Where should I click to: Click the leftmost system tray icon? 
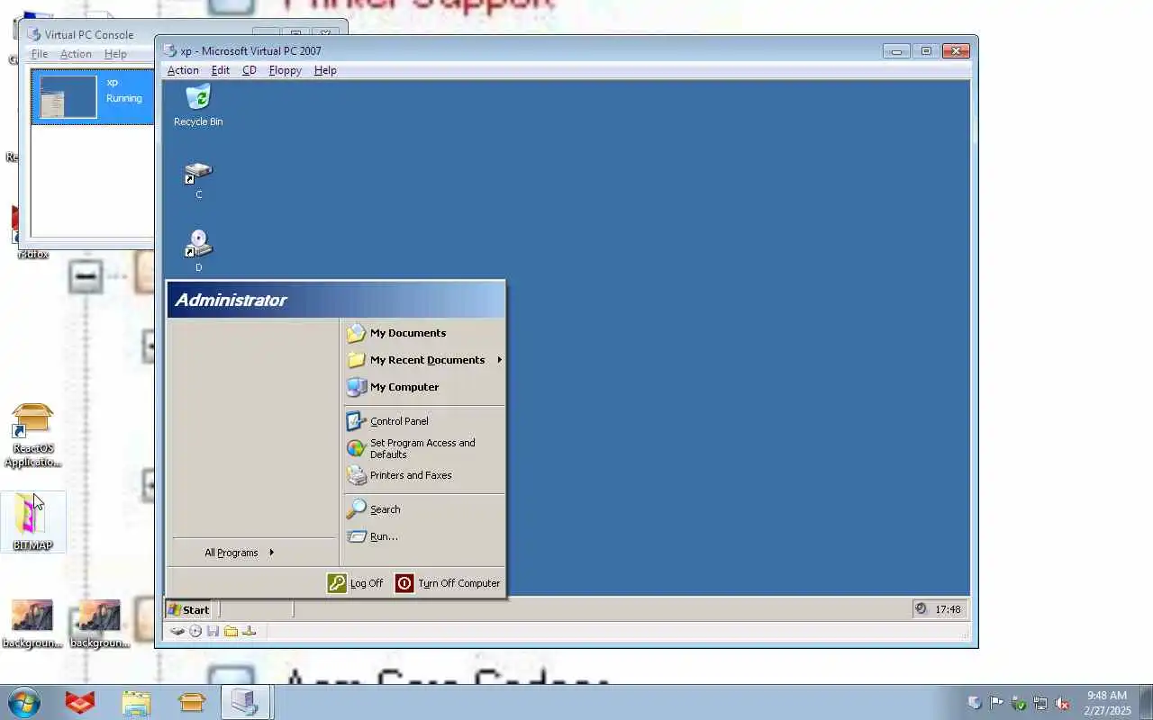(975, 703)
